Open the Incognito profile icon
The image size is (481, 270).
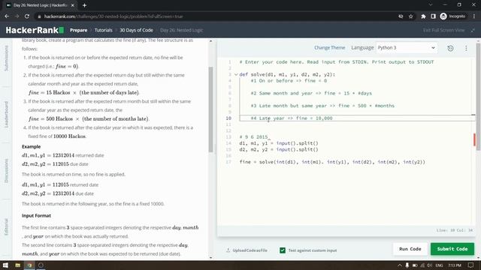pos(452,16)
